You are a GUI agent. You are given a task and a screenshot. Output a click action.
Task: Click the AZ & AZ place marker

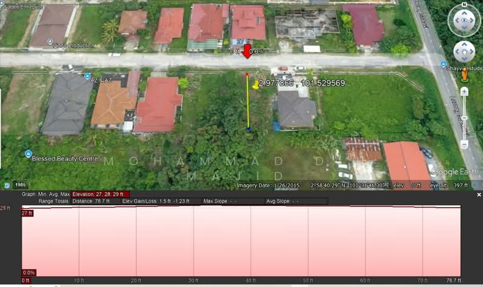(88, 77)
